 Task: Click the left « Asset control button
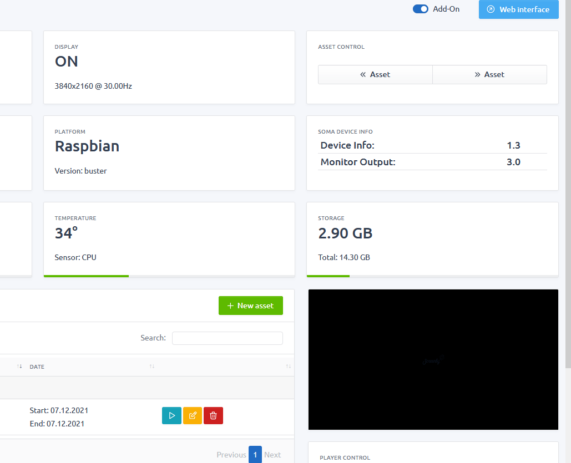(x=375, y=74)
